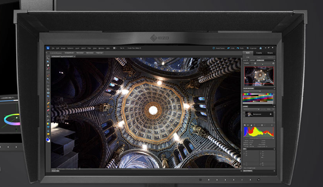The height and width of the screenshot is (187, 323).
Task: Click the layer Opacity field
Action: point(269,109)
